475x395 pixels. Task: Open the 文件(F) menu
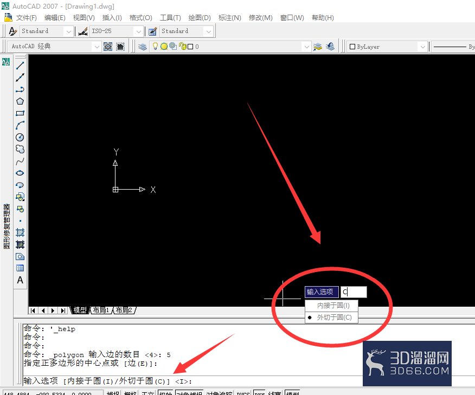point(27,18)
